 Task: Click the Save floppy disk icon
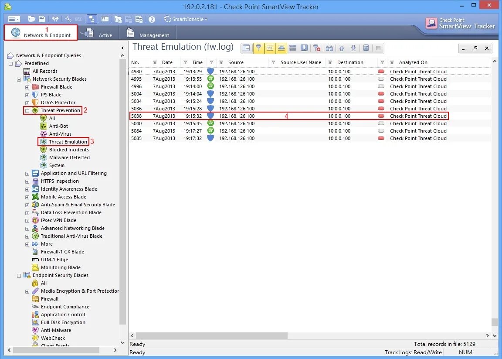pos(42,19)
